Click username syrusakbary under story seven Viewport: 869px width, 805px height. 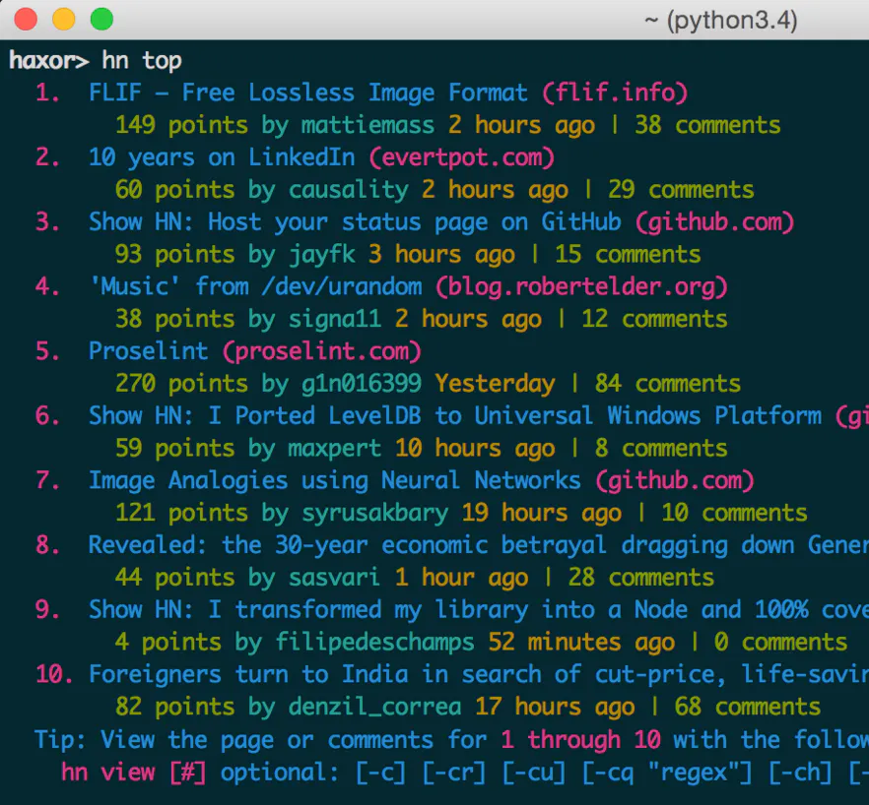point(375,514)
